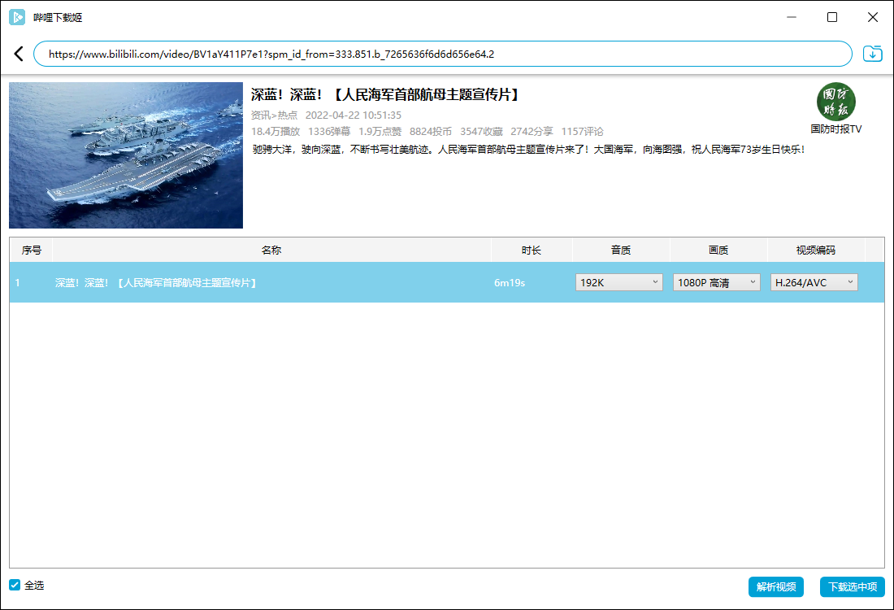Click the 哔哩下载姬 app logo
Viewport: 894px width, 610px height.
click(x=17, y=17)
